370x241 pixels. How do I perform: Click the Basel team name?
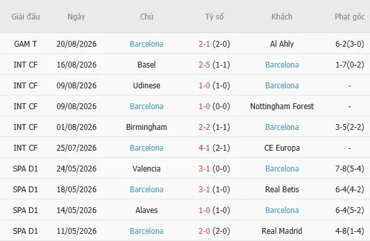146,64
